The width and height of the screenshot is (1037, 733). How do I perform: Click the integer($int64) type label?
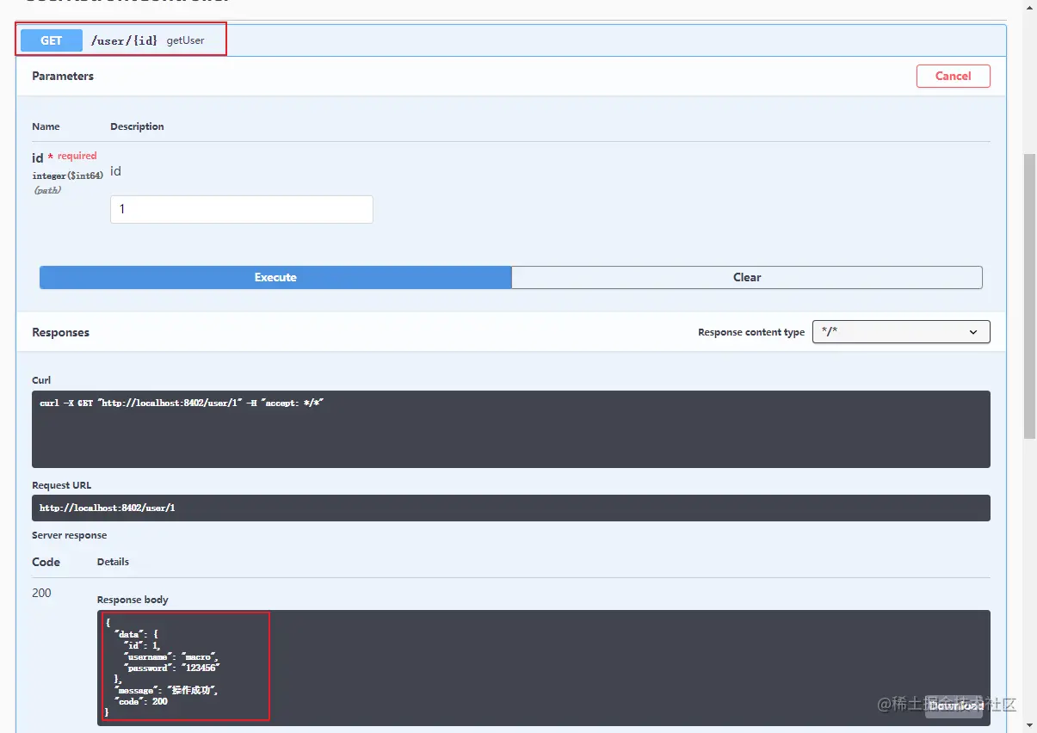point(68,176)
